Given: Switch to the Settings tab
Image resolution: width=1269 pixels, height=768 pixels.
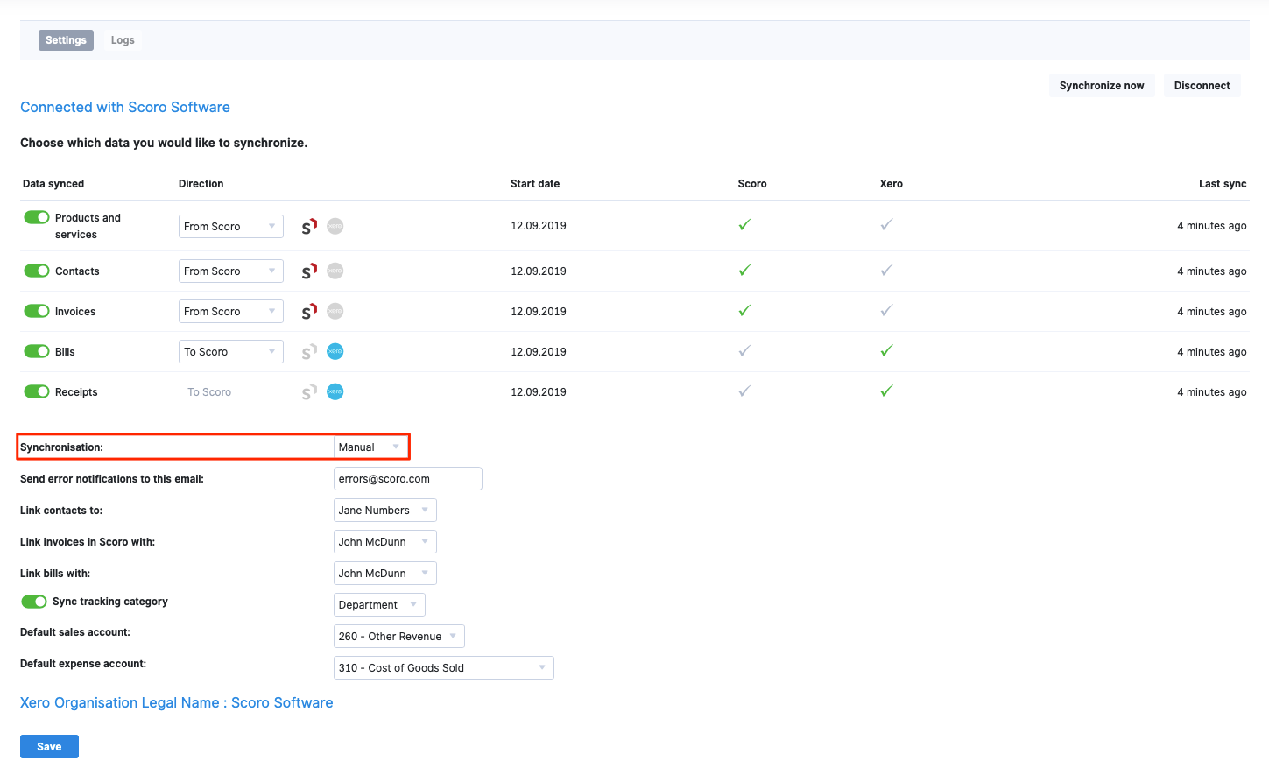Looking at the screenshot, I should pos(66,40).
